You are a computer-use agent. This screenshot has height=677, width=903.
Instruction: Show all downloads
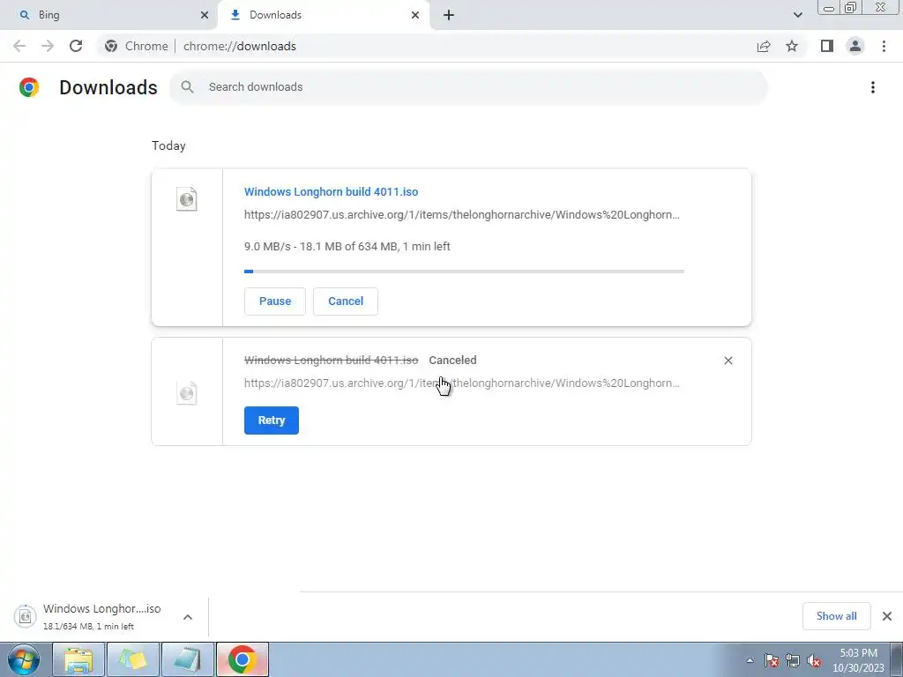[x=836, y=616]
